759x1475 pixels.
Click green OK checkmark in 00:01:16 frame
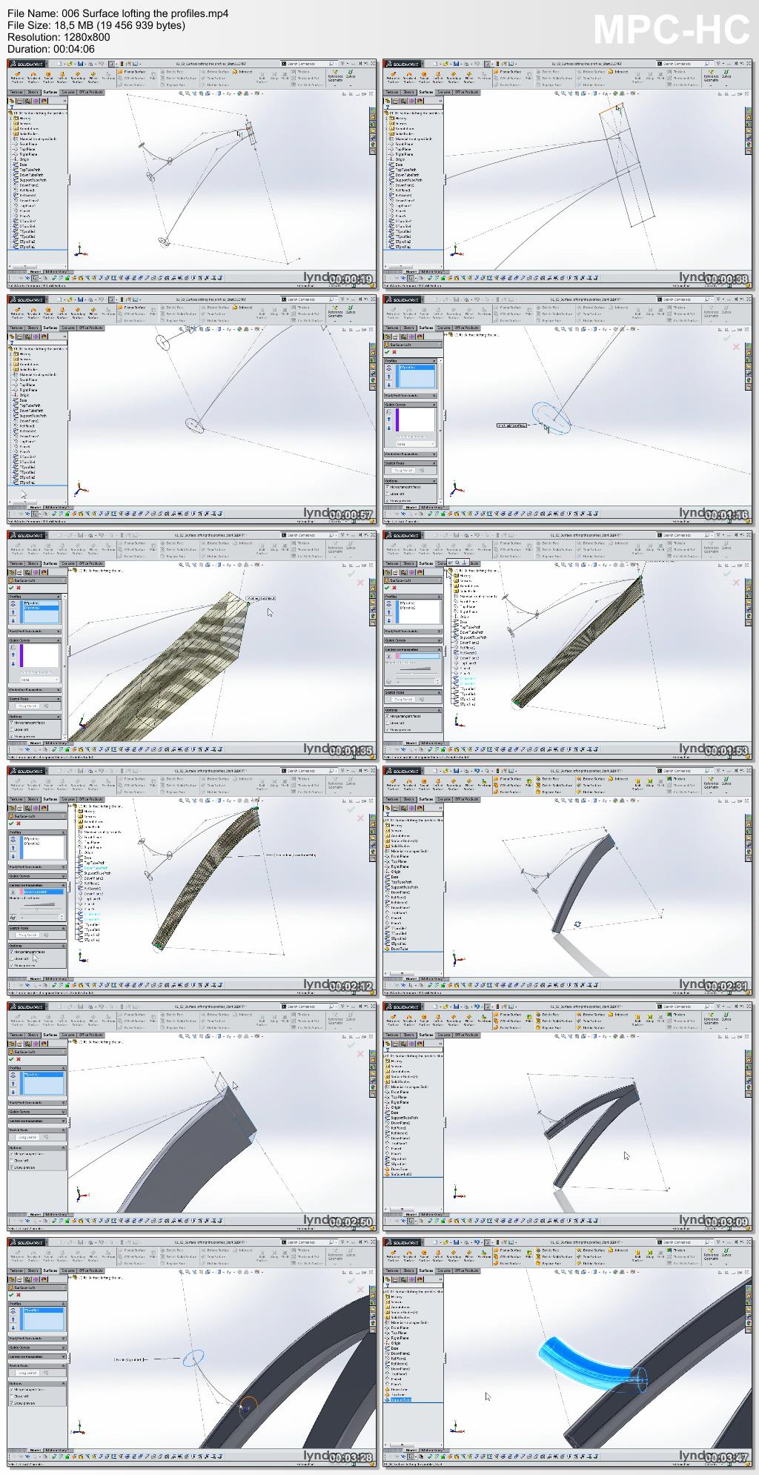(387, 353)
